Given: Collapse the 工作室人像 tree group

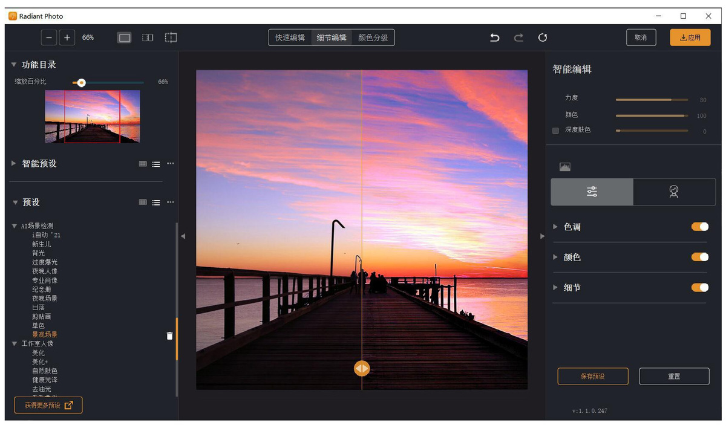Looking at the screenshot, I should (15, 343).
